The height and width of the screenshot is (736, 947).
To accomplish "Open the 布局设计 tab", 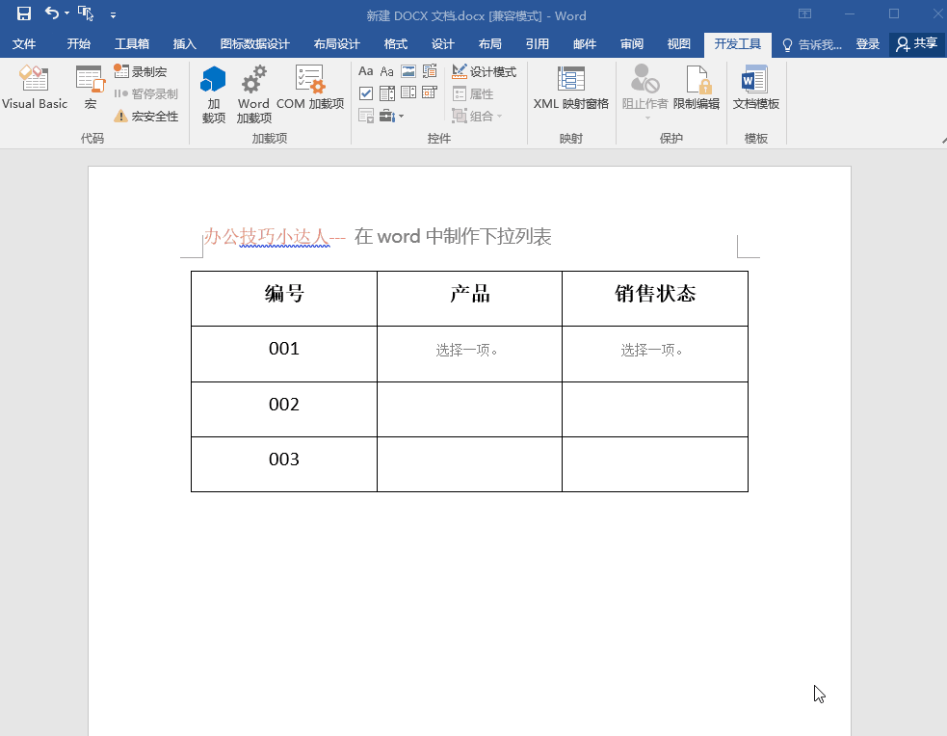I will click(336, 44).
